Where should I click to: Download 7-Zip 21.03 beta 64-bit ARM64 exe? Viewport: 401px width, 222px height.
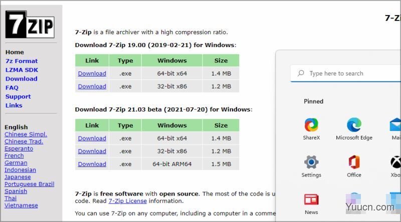pyautogui.click(x=92, y=164)
